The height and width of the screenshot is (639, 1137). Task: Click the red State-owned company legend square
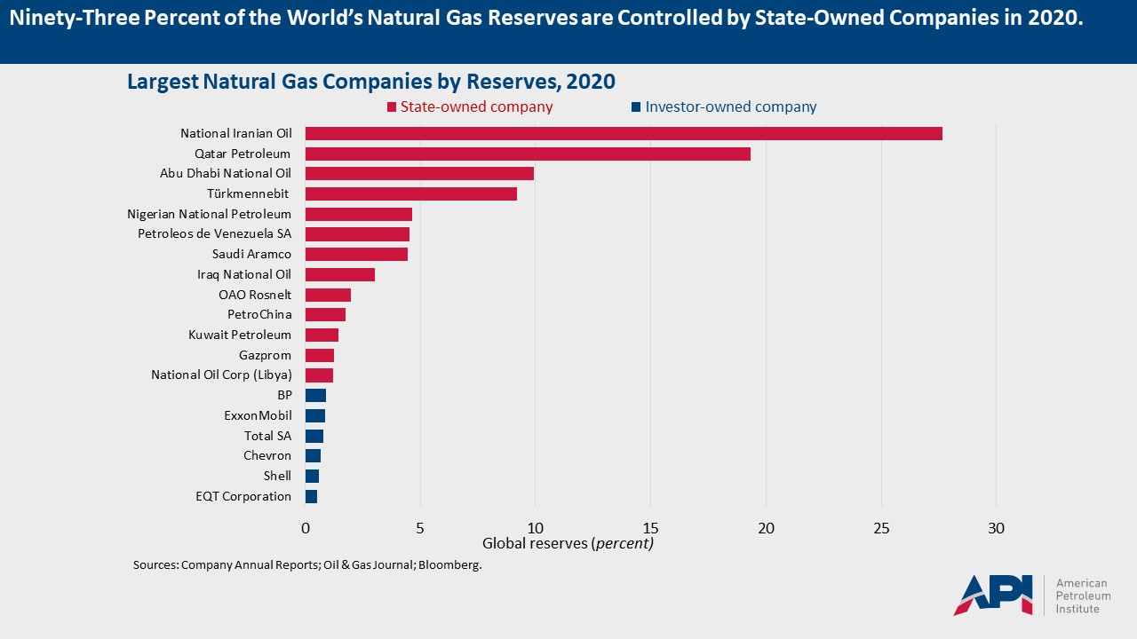click(391, 107)
